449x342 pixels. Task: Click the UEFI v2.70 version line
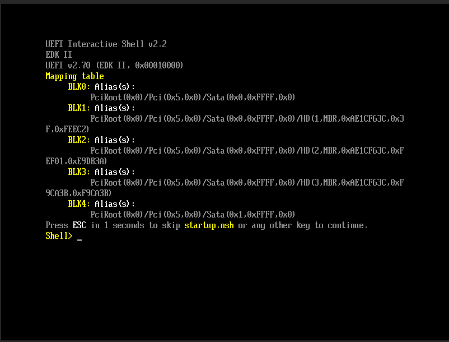(x=114, y=66)
